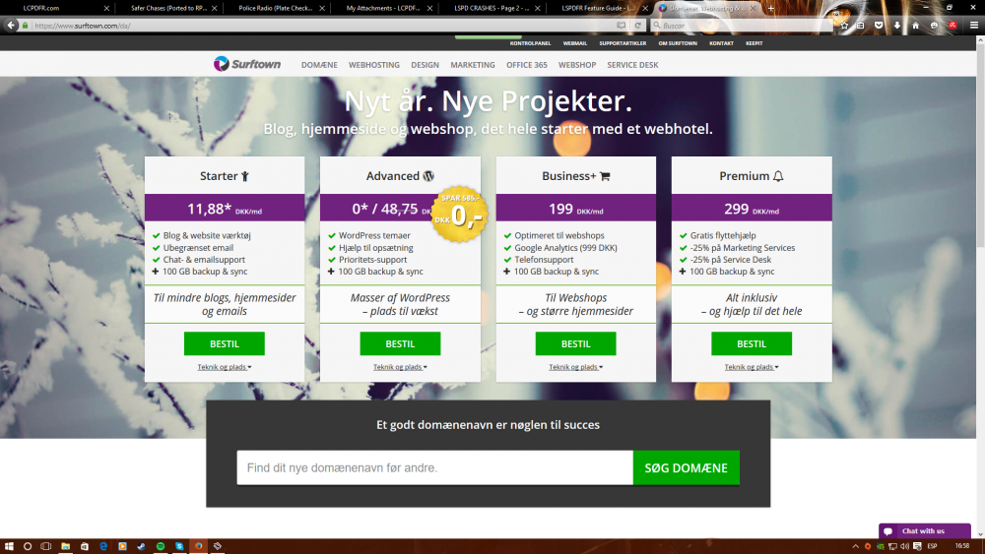Click BESTIL under the Business+ plan

click(x=575, y=343)
